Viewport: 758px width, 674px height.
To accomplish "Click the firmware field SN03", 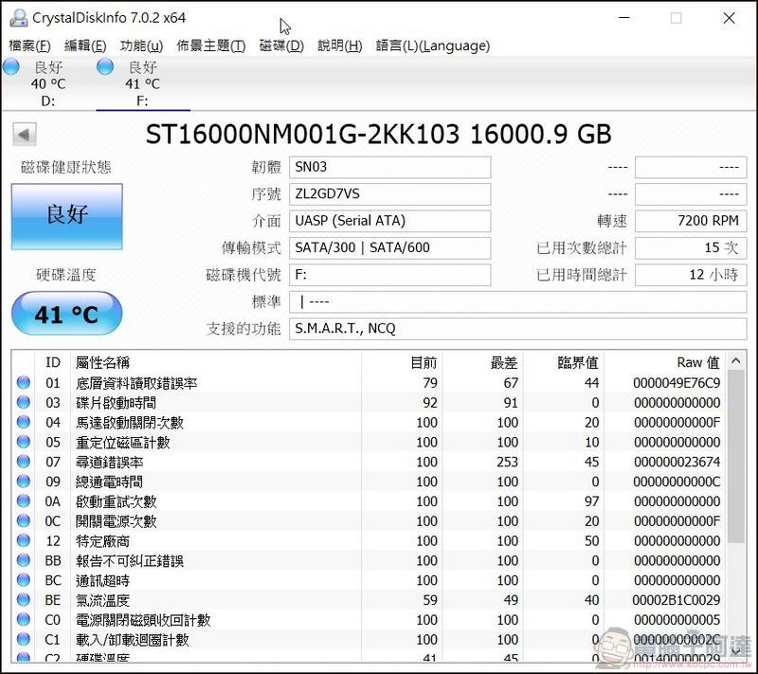I will pyautogui.click(x=389, y=167).
